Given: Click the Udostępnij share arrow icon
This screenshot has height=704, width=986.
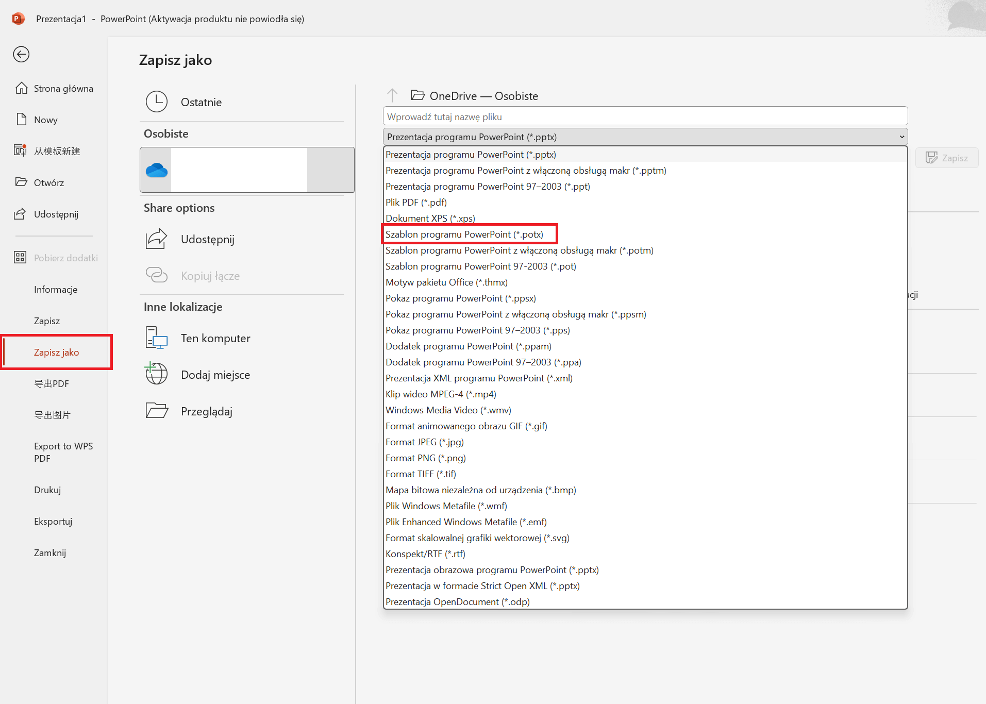Looking at the screenshot, I should (157, 239).
